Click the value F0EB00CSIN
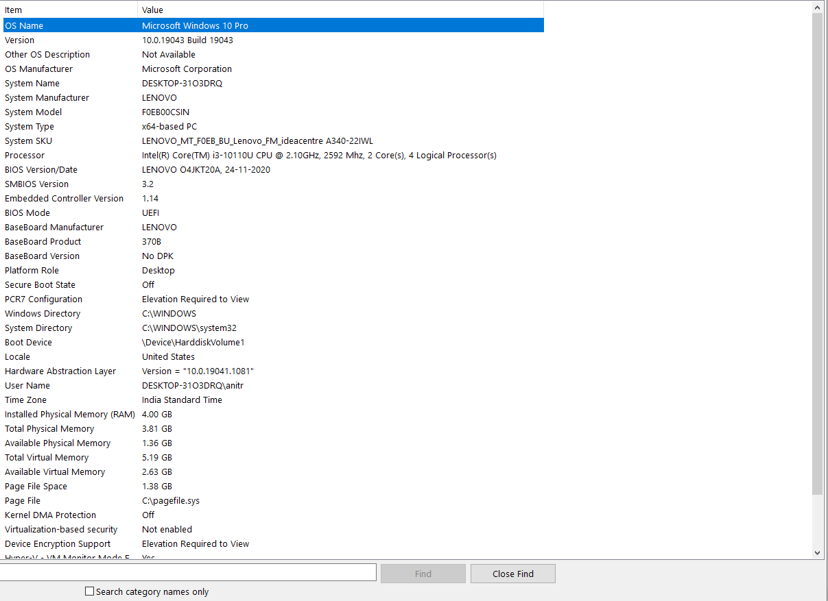828x601 pixels. pyautogui.click(x=165, y=112)
